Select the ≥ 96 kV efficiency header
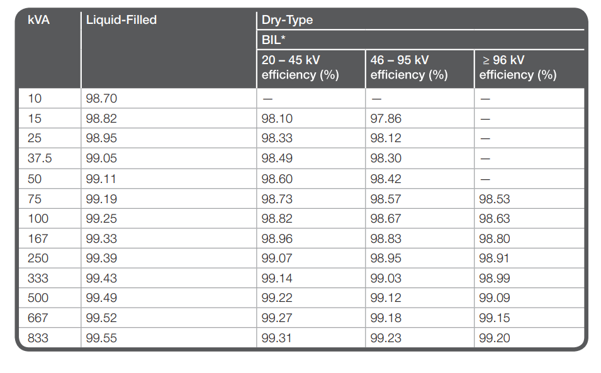Image resolution: width=601 pixels, height=373 pixels. coord(518,67)
